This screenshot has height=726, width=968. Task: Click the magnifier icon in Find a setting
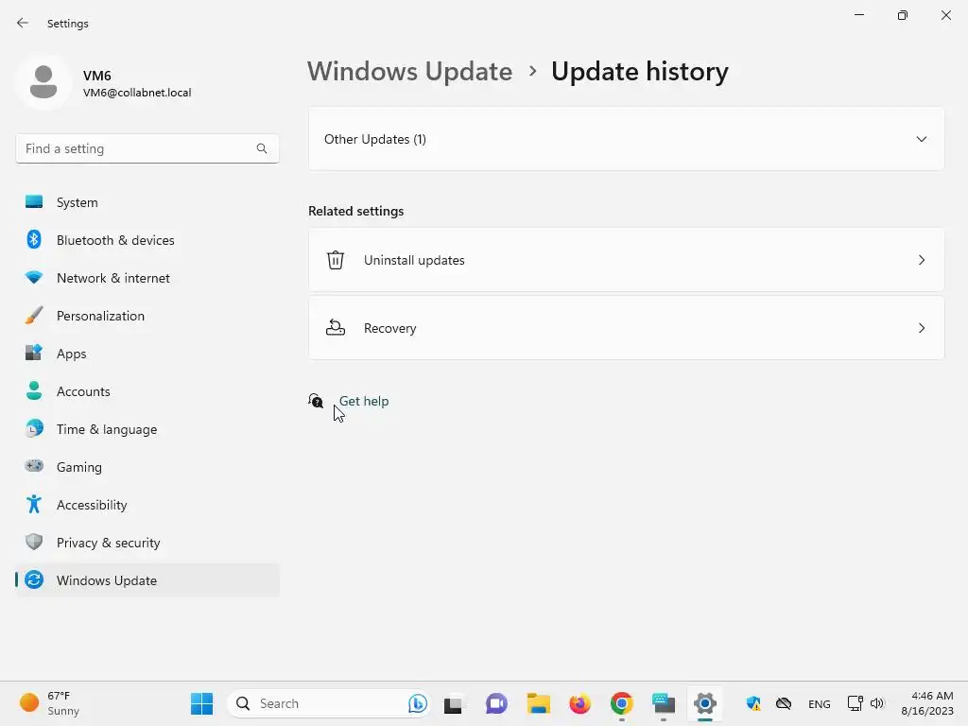(x=262, y=148)
